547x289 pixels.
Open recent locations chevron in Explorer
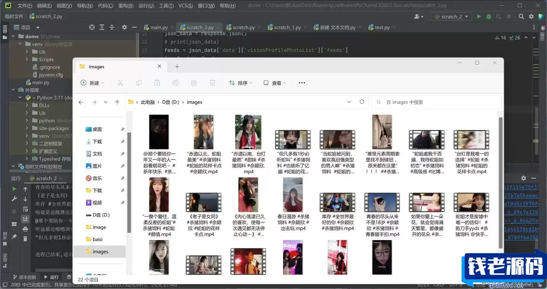pyautogui.click(x=106, y=102)
